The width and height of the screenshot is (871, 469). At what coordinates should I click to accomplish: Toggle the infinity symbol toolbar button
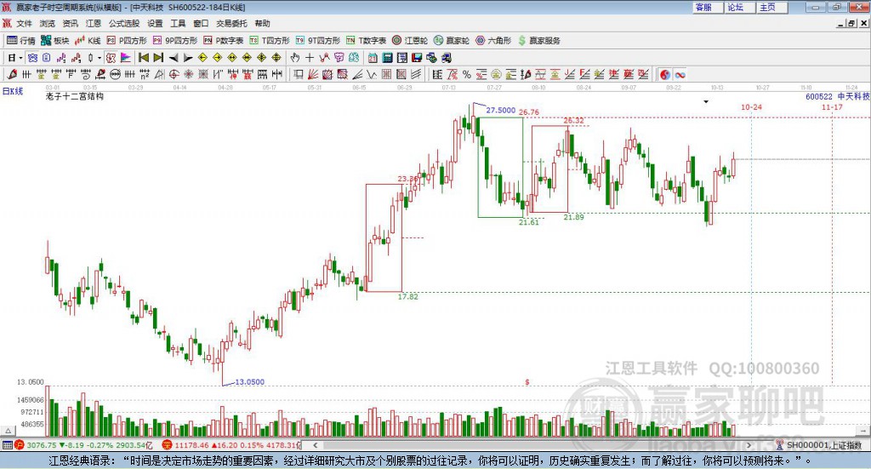tap(680, 74)
